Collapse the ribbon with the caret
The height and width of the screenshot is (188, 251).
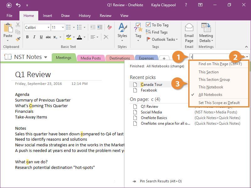pos(246,47)
